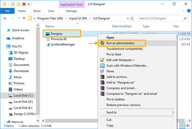Viewport: 192px width, 129px height.
Task: Click Liquid UI SDK in breadcrumb path
Action: [x=78, y=18]
